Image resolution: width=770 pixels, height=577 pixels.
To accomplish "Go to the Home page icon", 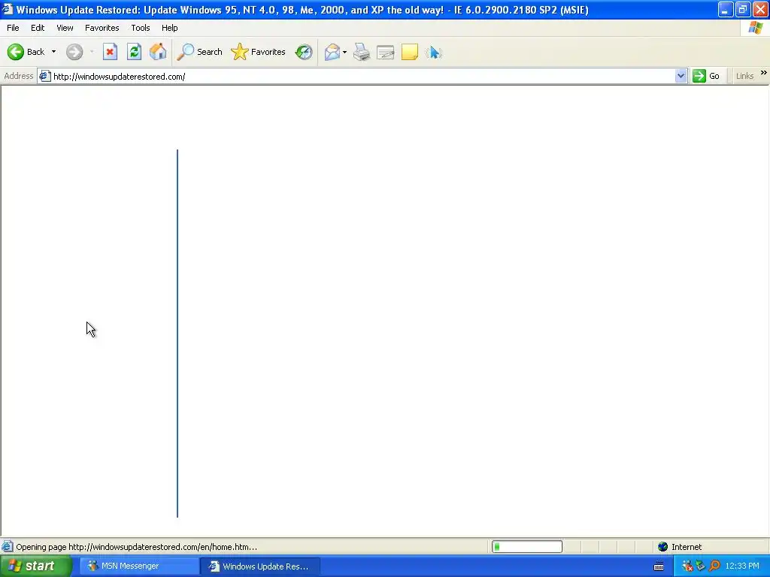I will (158, 52).
